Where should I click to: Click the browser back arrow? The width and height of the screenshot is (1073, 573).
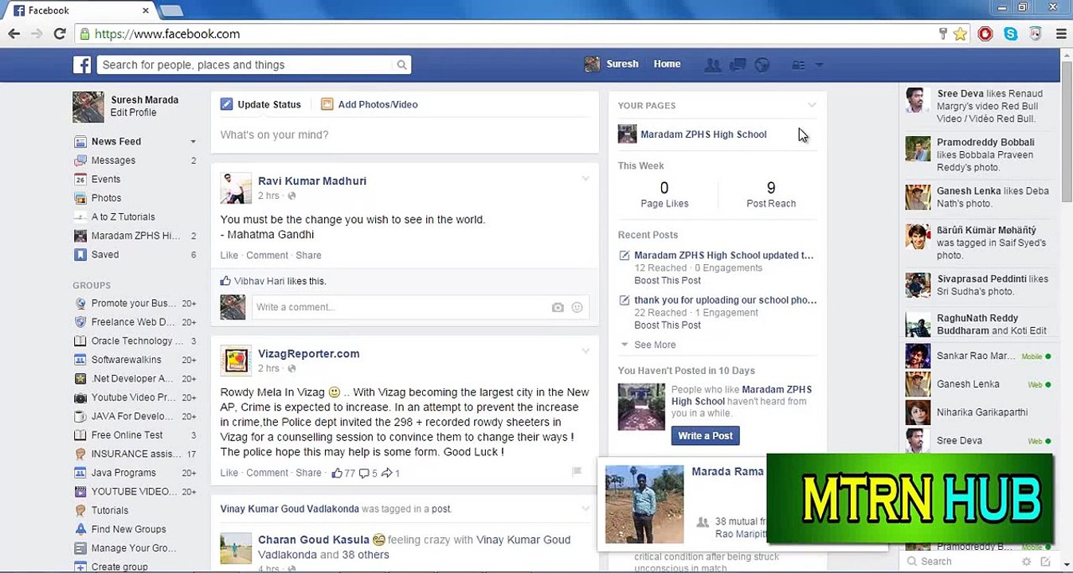pyautogui.click(x=14, y=33)
